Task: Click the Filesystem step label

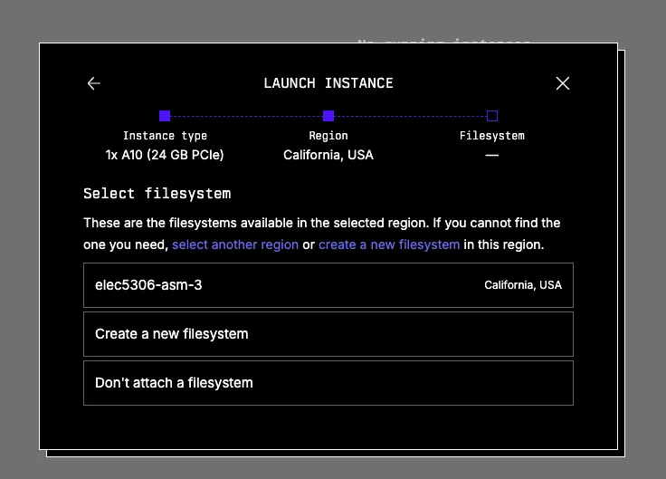Action: pyautogui.click(x=492, y=136)
